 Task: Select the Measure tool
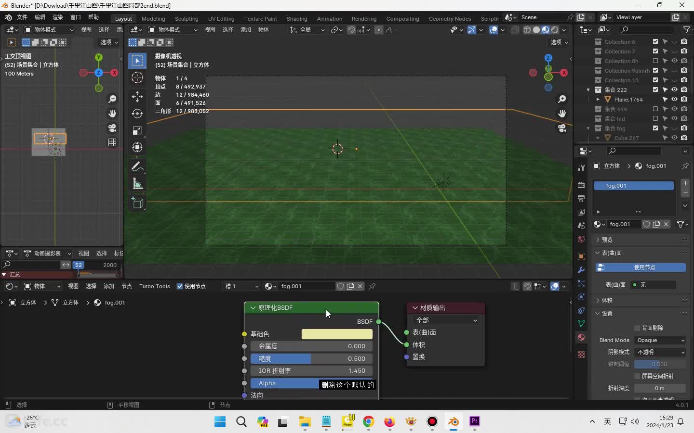tap(137, 184)
